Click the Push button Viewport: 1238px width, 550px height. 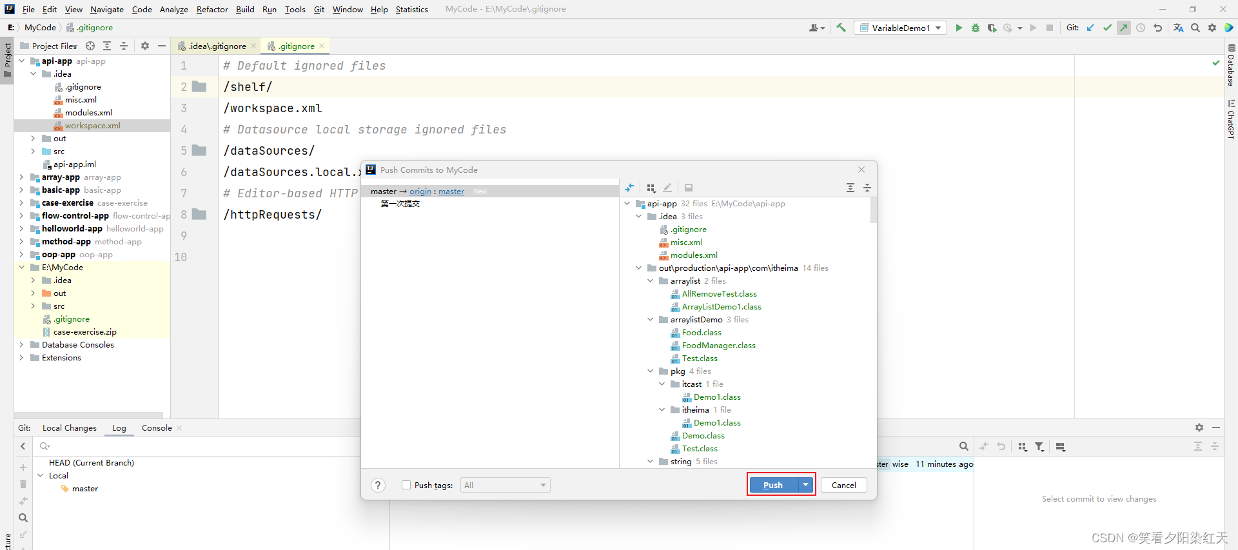click(x=773, y=485)
